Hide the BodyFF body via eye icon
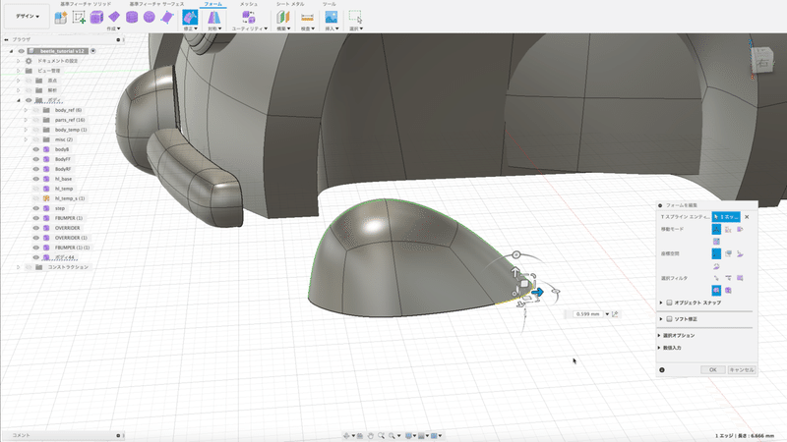787x442 pixels. click(x=35, y=158)
